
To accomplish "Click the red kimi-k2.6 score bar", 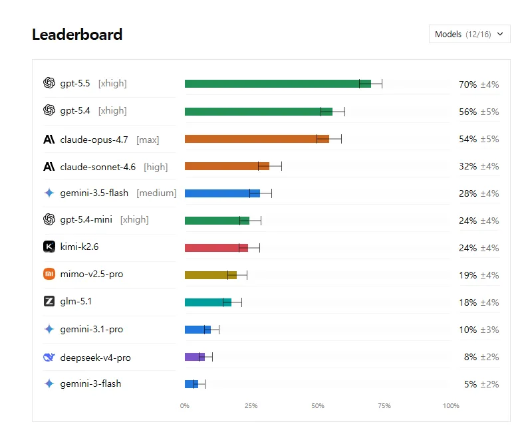I will tap(217, 248).
